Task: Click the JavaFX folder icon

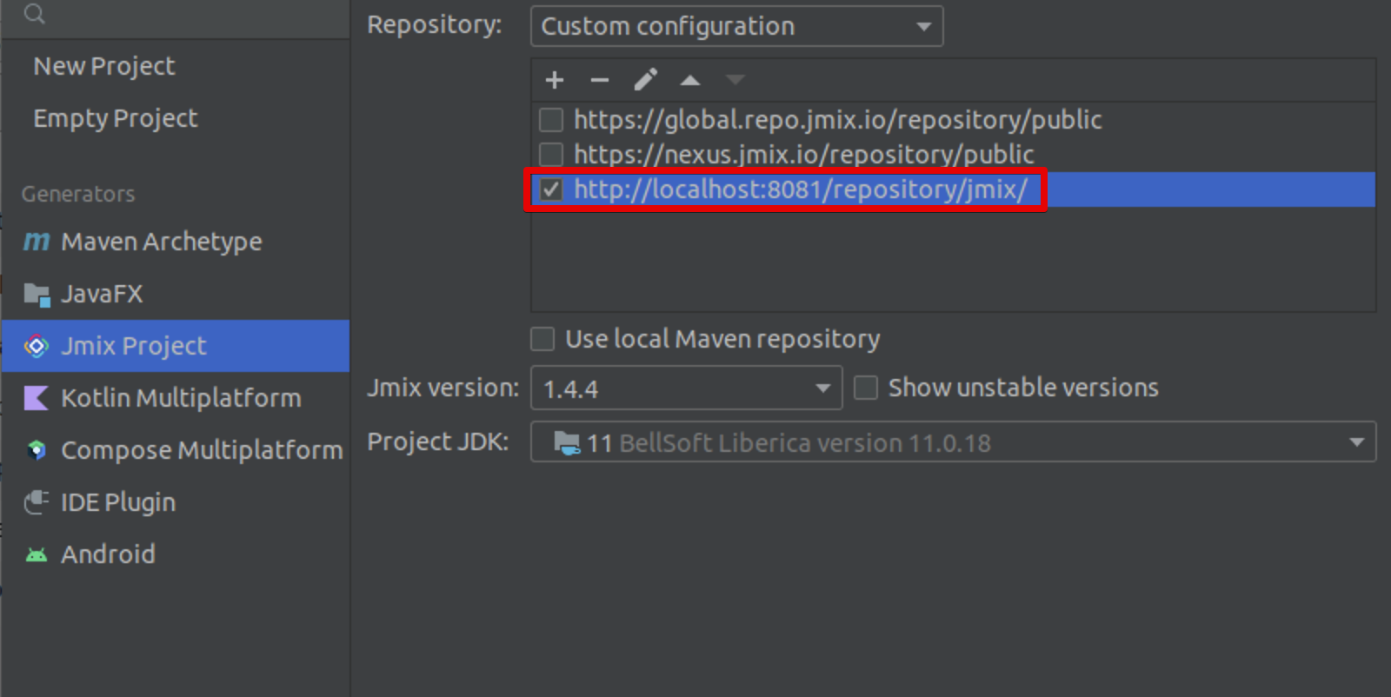Action: tap(37, 295)
